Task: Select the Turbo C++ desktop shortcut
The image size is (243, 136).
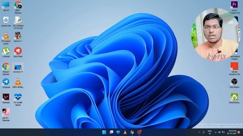Action: [x=18, y=37]
